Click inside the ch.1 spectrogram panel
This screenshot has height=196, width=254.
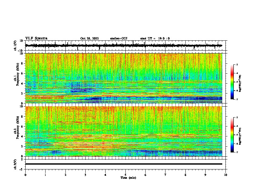coord(123,78)
